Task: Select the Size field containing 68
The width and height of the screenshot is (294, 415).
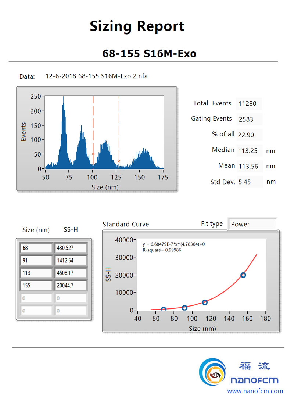Action: coord(36,248)
